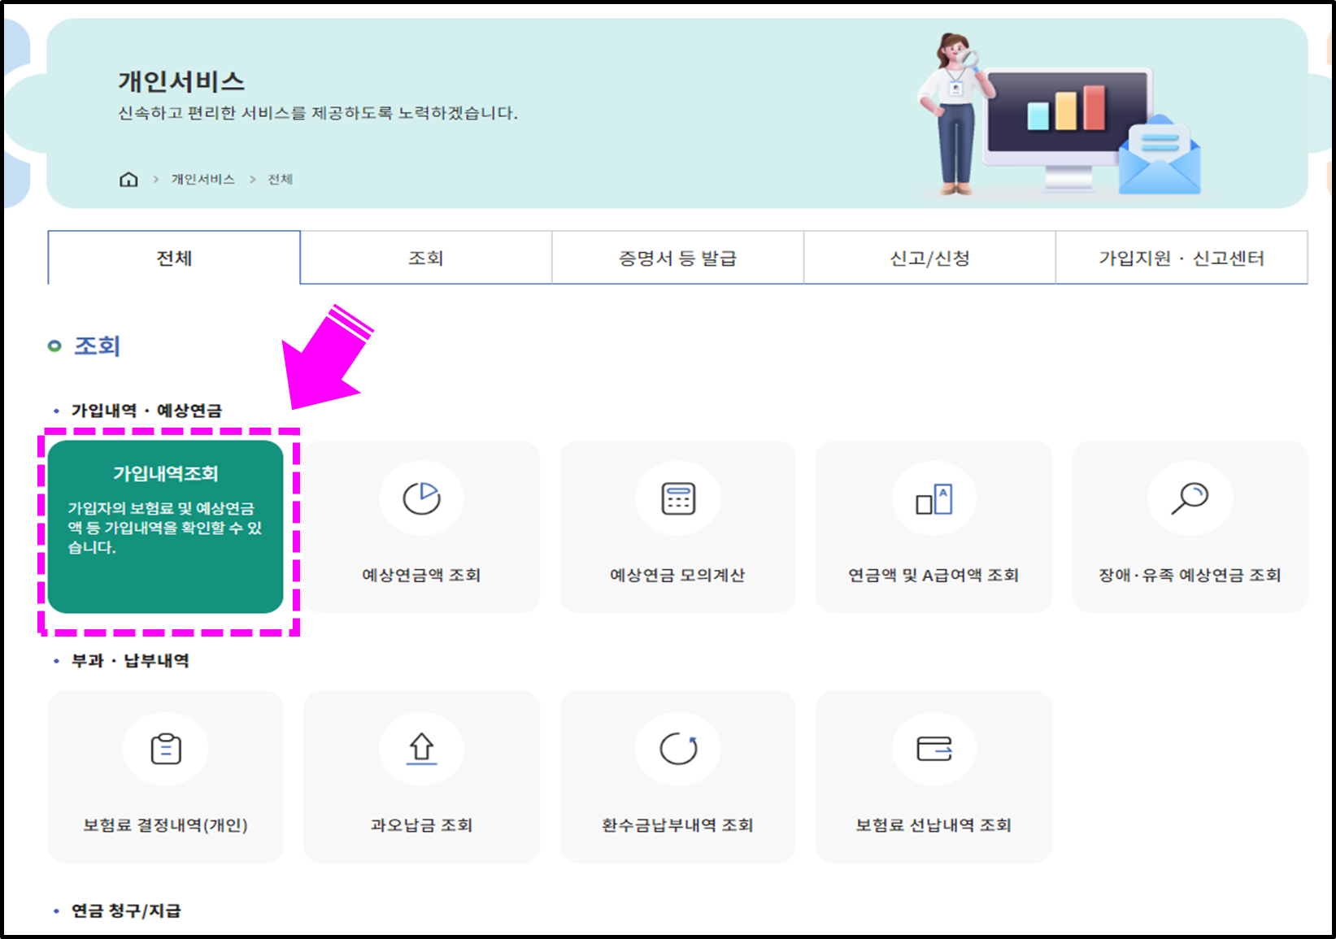Screen dimensions: 1336x939
Task: Open the 개인서비스 breadcrumb link
Action: [202, 179]
